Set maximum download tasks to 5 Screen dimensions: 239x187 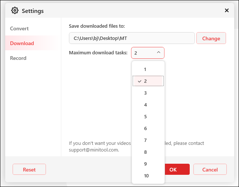click(148, 116)
